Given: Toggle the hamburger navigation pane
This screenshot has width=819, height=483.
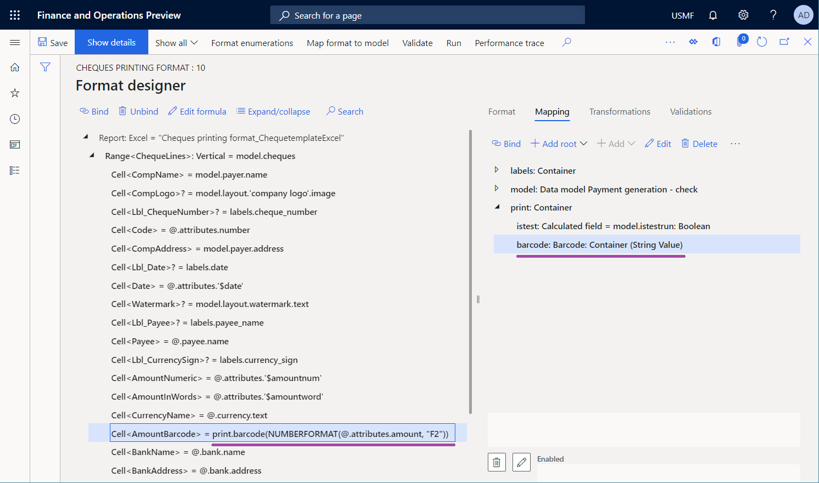Looking at the screenshot, I should point(15,43).
